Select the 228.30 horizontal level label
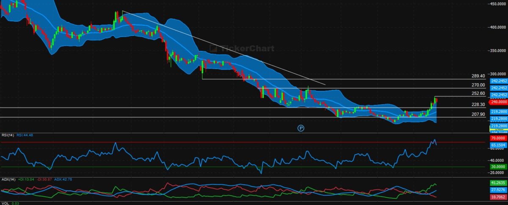508x205 pixels. click(x=478, y=105)
